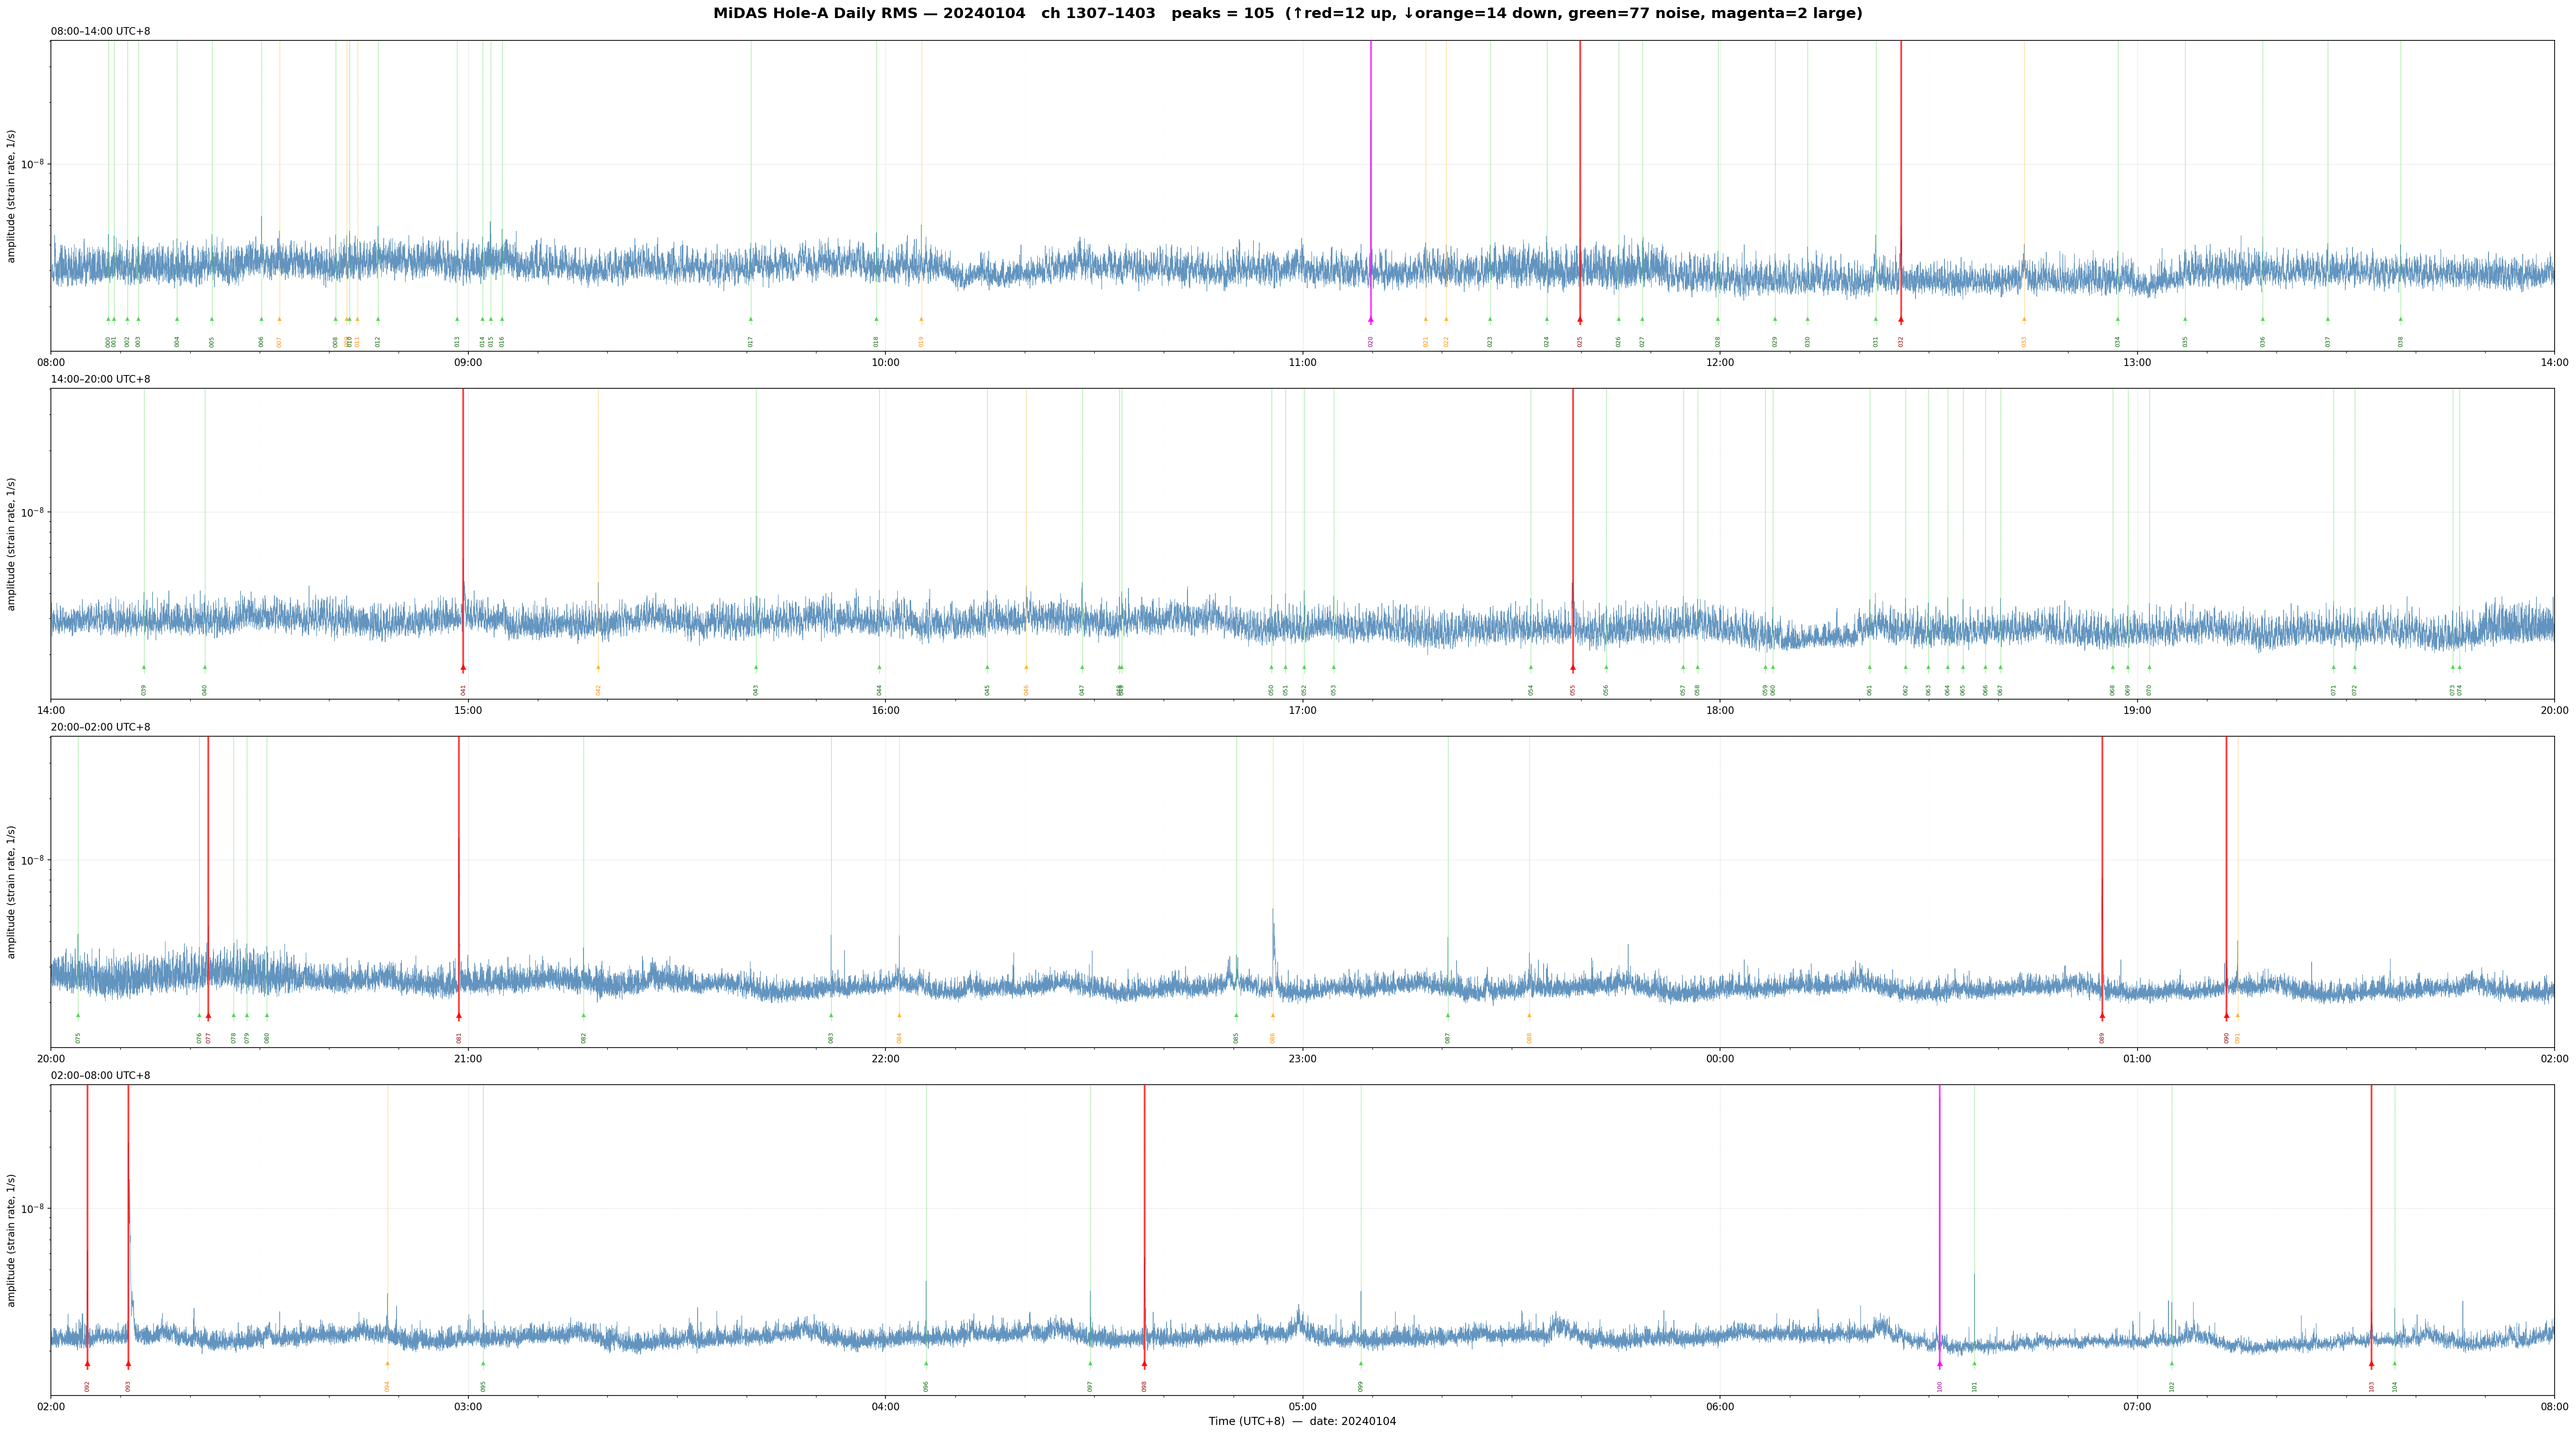
Task: Click the 05:00 time tick label
Action: tap(1302, 1407)
